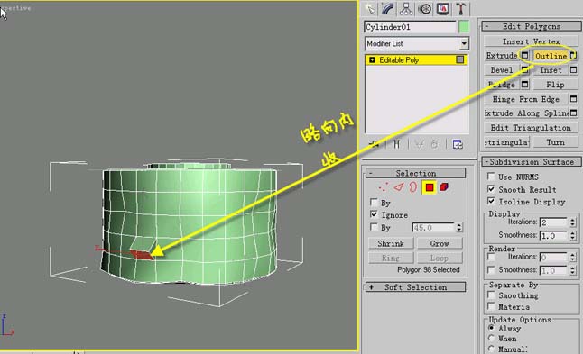Select Vertex sub-object level icon

pos(383,187)
